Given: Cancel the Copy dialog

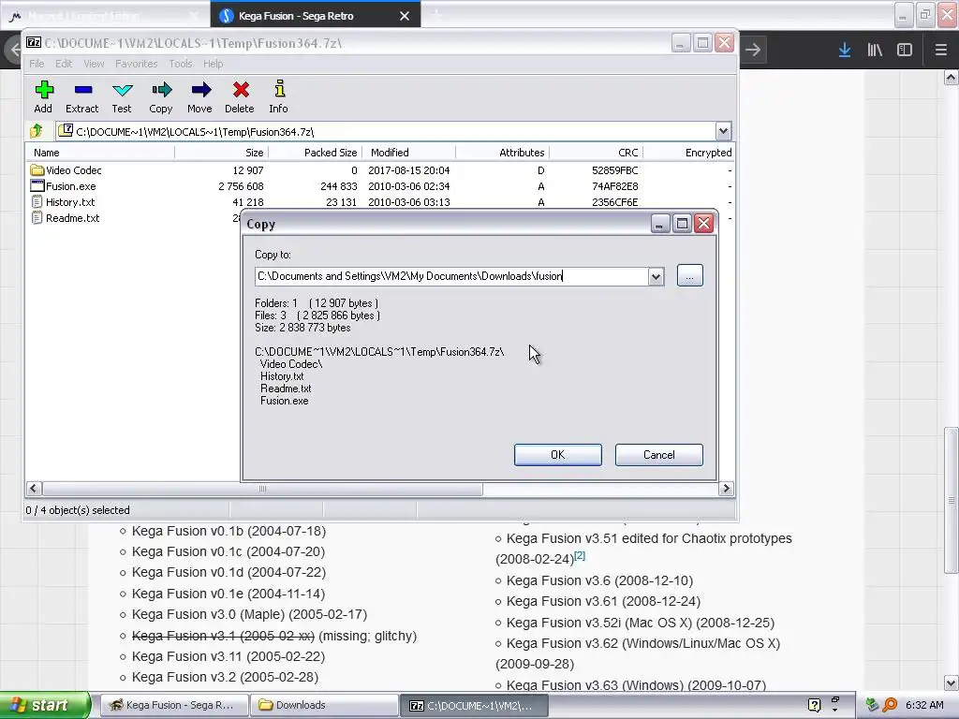Looking at the screenshot, I should coord(658,455).
